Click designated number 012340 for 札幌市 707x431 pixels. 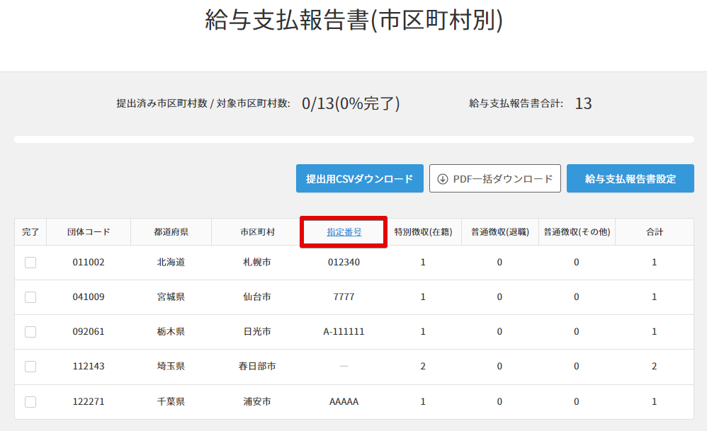click(344, 263)
